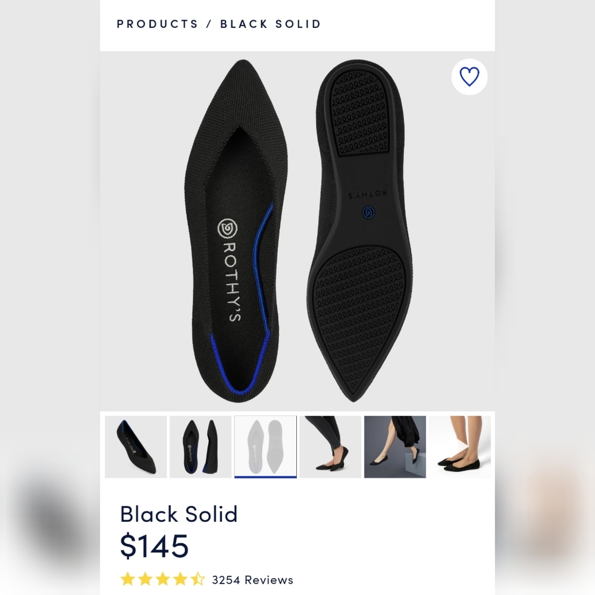Select the top-and-side-view shoe thumbnail

click(x=201, y=447)
